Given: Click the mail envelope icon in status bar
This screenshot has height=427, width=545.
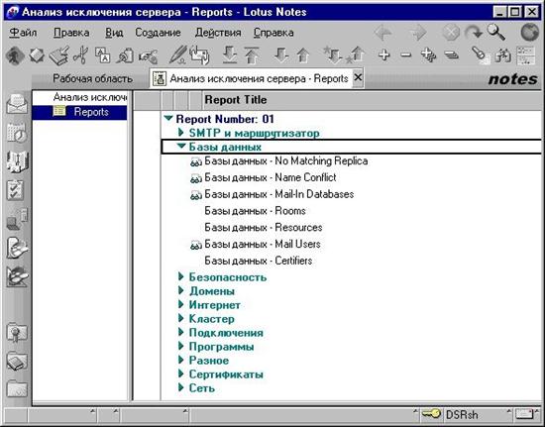Looking at the screenshot, I should 524,414.
